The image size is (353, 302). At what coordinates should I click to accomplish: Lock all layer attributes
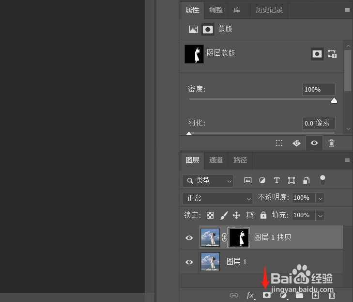[x=263, y=215]
